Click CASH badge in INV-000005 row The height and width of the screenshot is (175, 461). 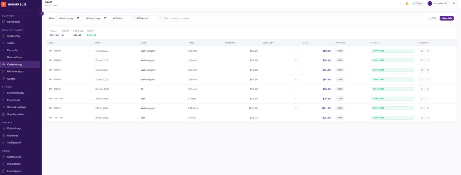[x=340, y=70]
